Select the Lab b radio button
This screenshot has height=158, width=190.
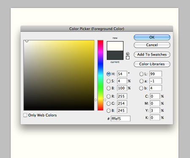(x=141, y=88)
